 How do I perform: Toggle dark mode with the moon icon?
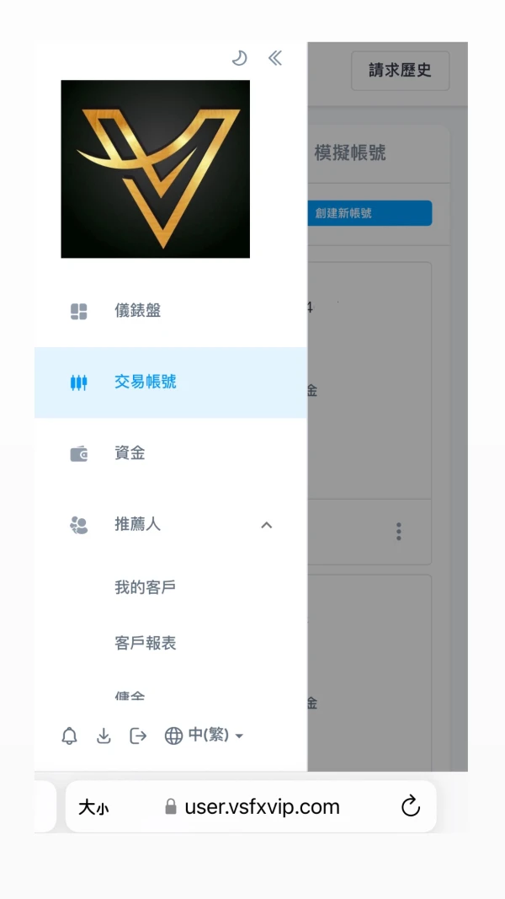(x=239, y=58)
